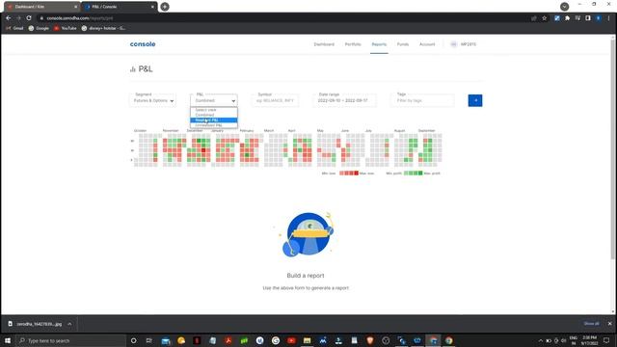The image size is (617, 347).
Task: Open the browser Extensions puzzle icon
Action: pos(567,18)
